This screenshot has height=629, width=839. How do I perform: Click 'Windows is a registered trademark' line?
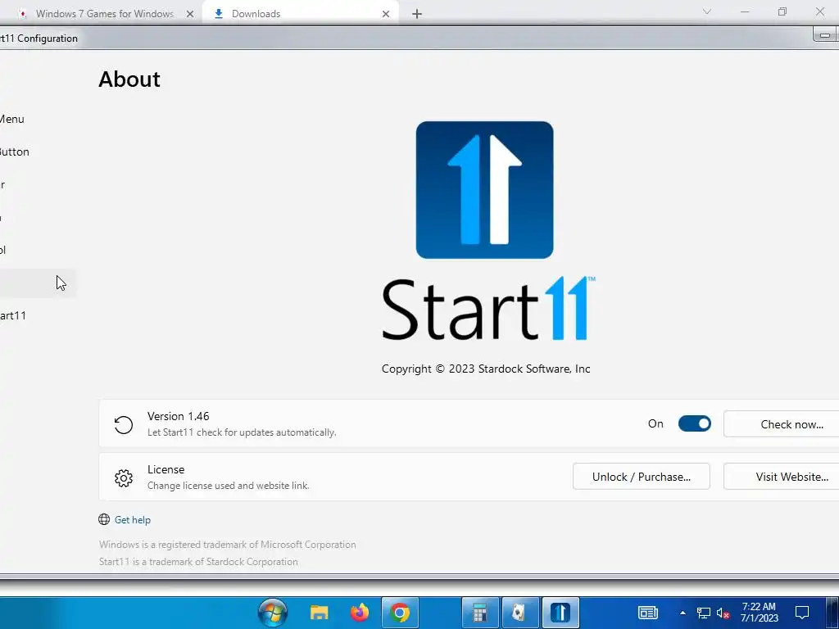(228, 545)
